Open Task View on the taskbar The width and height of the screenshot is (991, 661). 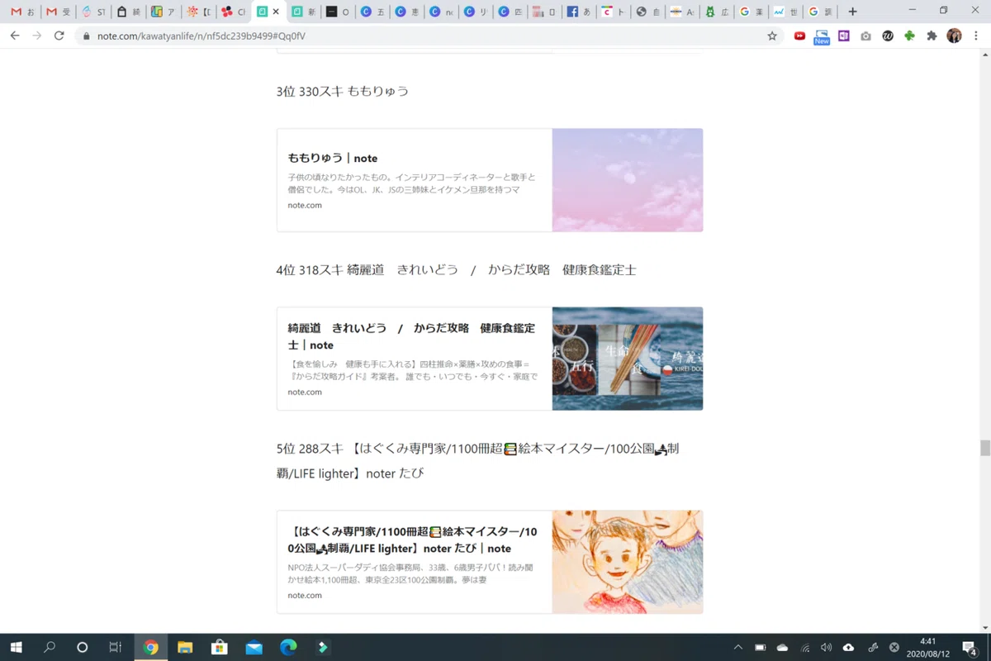pos(116,647)
